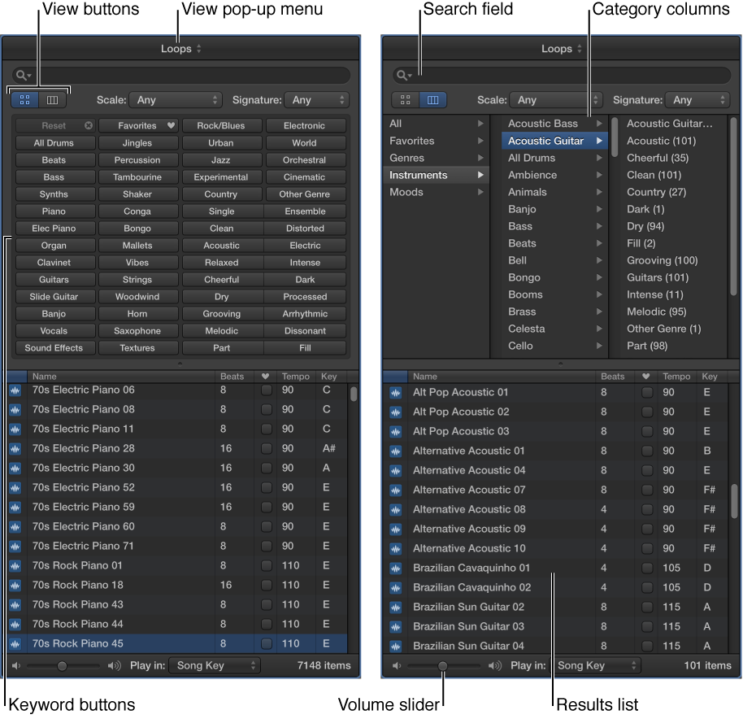Select the button view icon
Viewport: 743px width, 719px height.
coord(24,99)
